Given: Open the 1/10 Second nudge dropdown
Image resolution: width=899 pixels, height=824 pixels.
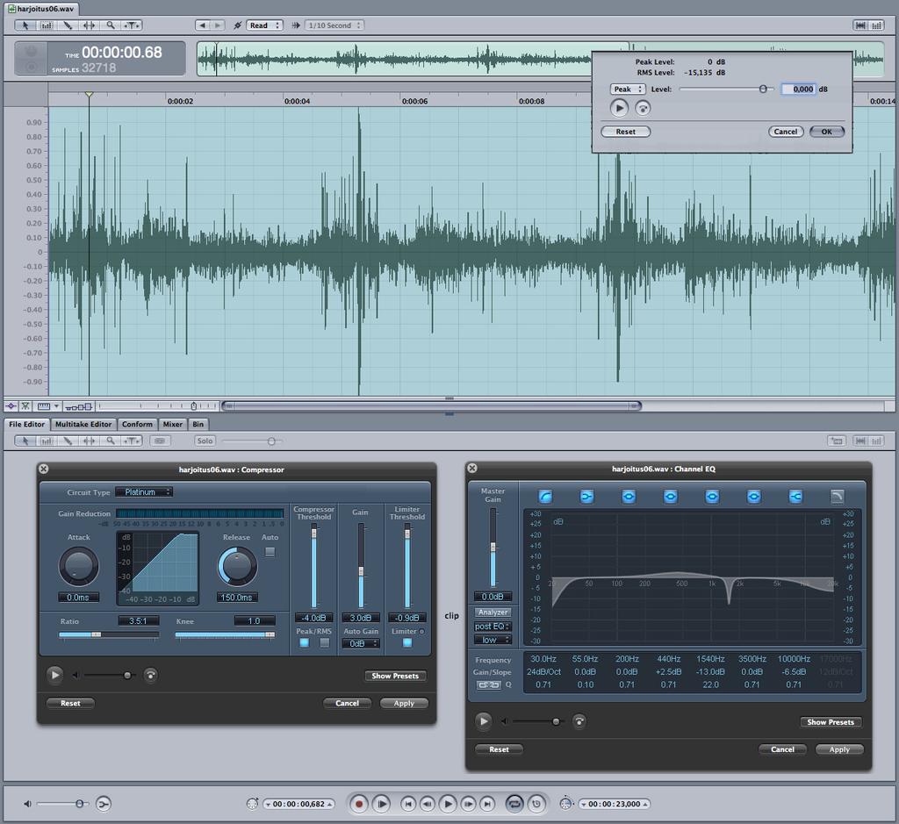Looking at the screenshot, I should 334,25.
